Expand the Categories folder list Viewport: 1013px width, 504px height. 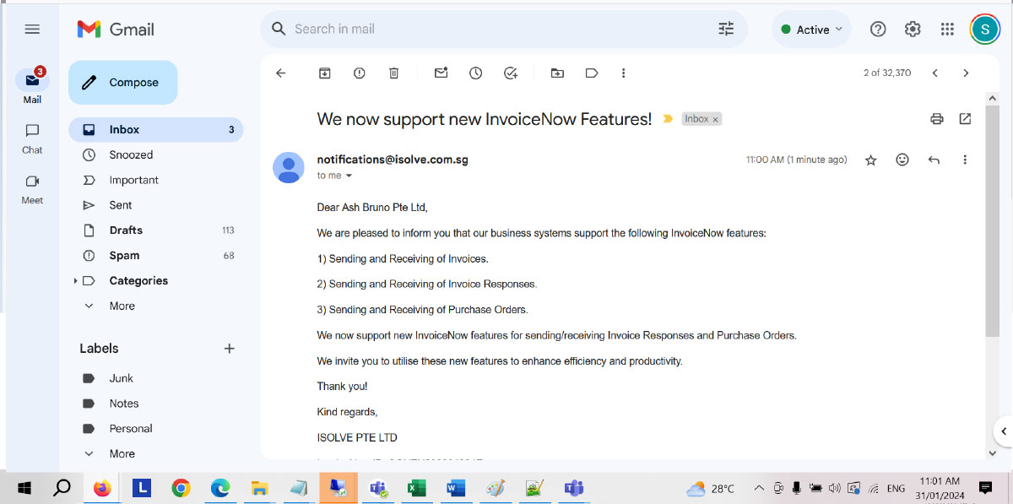[x=76, y=280]
